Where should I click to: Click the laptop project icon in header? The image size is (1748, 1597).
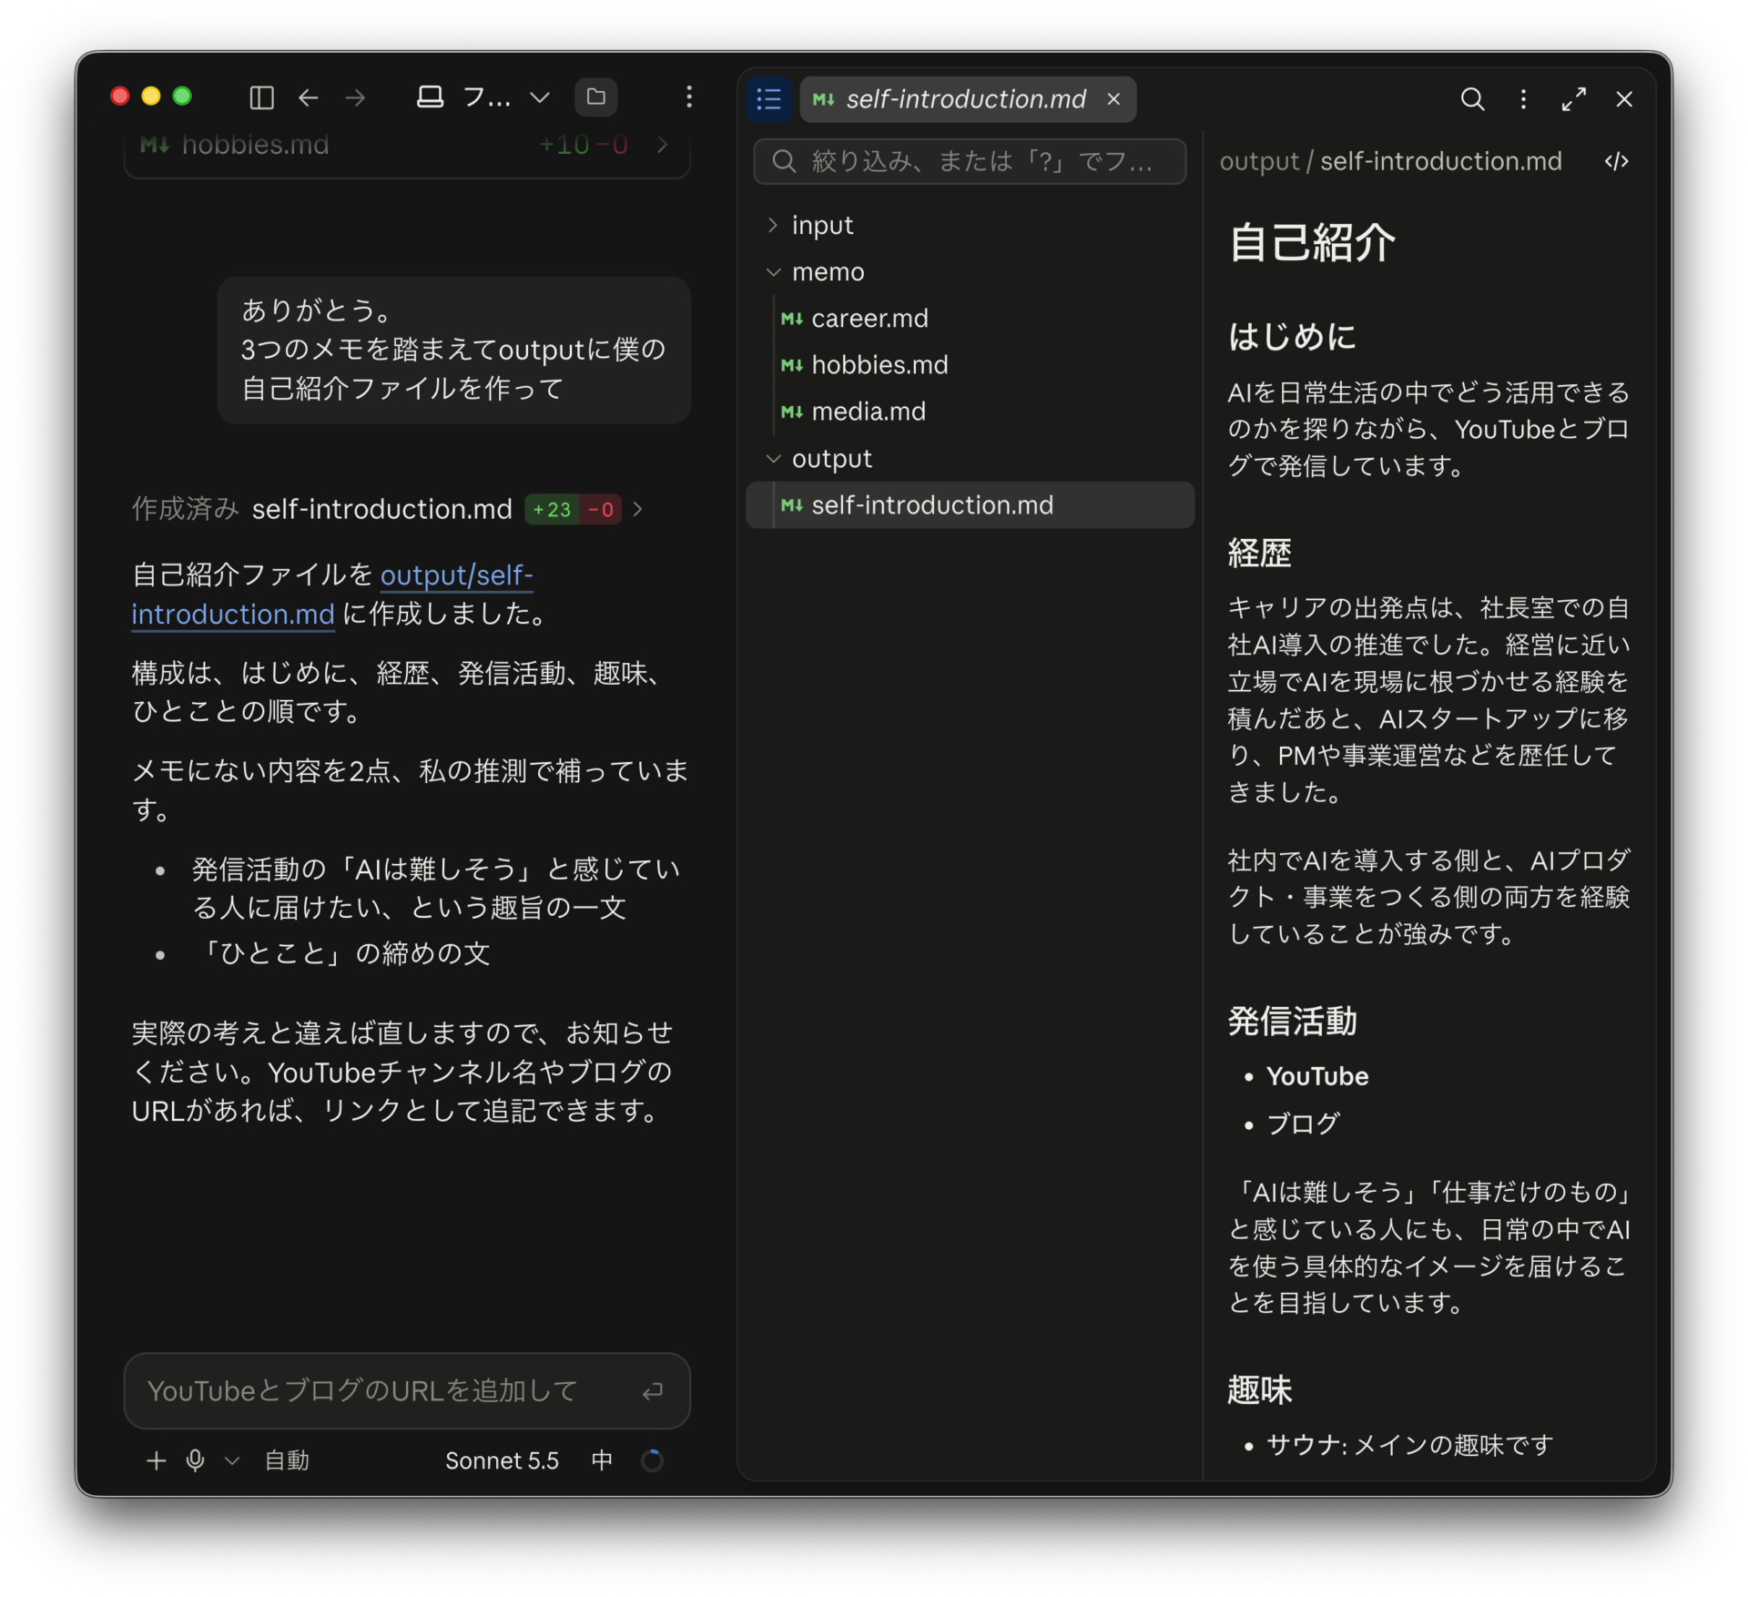pyautogui.click(x=430, y=97)
